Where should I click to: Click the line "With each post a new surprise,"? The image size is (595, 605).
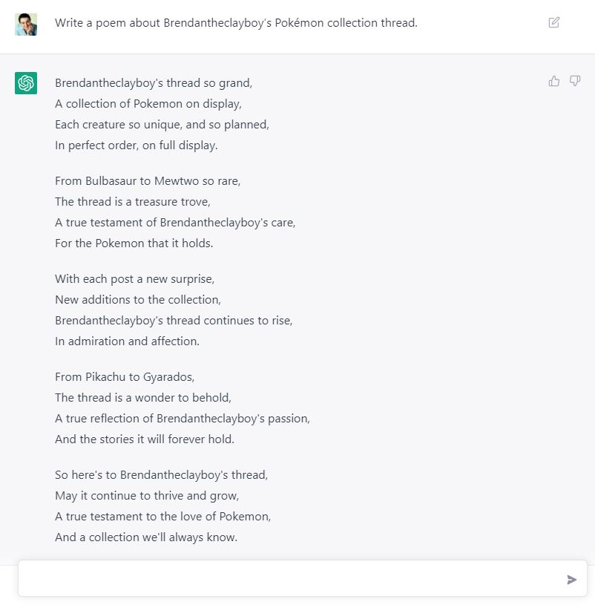tap(134, 279)
